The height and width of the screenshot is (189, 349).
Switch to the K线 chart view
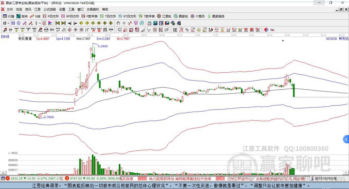[x=35, y=16]
